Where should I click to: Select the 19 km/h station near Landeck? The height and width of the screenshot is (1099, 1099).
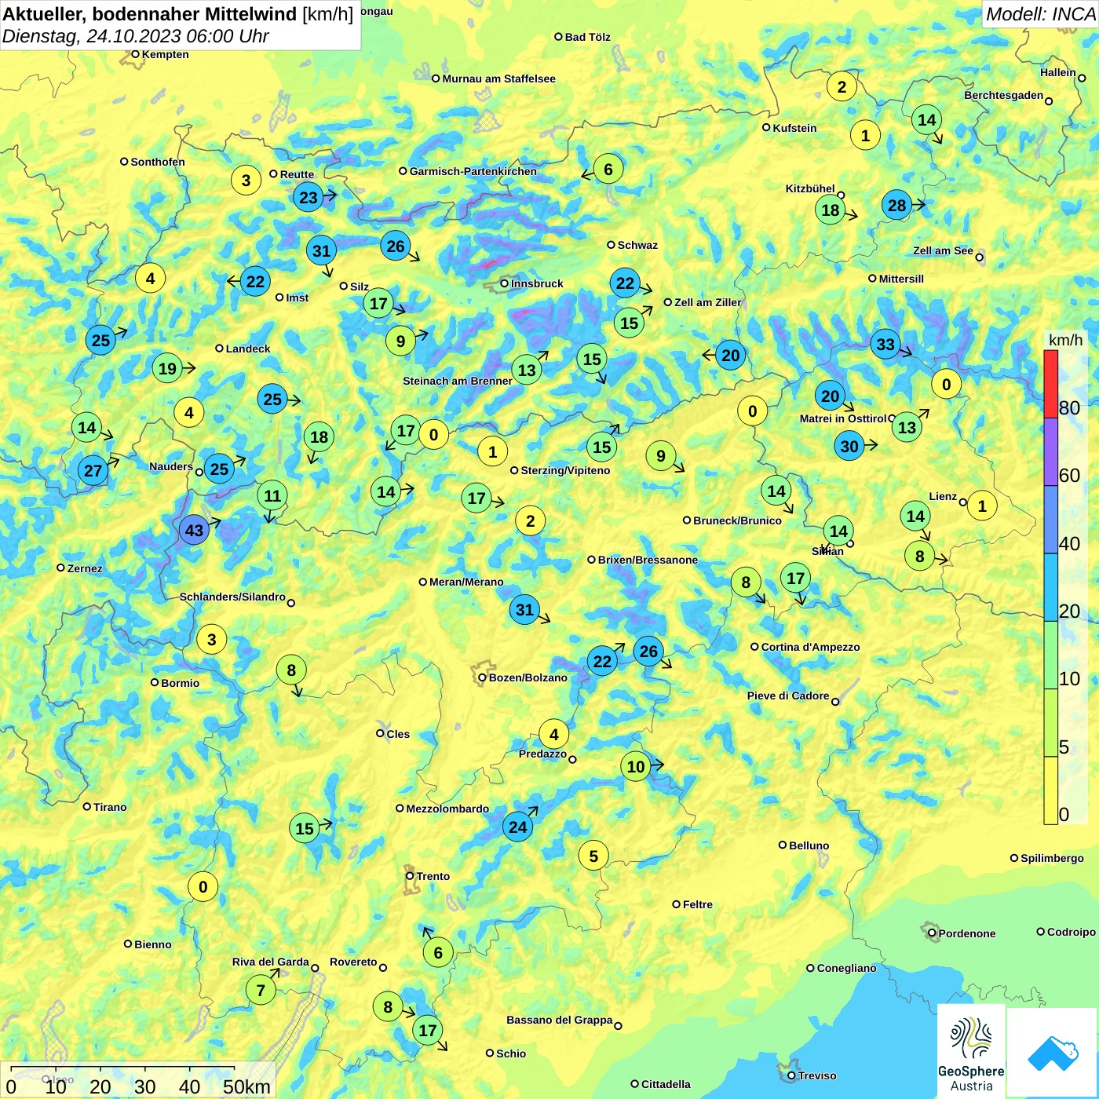coord(167,368)
